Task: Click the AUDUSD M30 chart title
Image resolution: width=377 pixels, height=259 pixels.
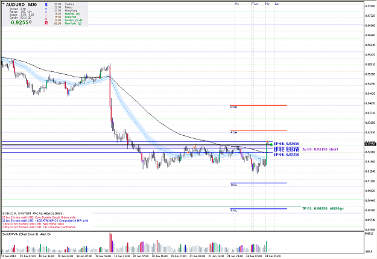Action: click(x=21, y=5)
